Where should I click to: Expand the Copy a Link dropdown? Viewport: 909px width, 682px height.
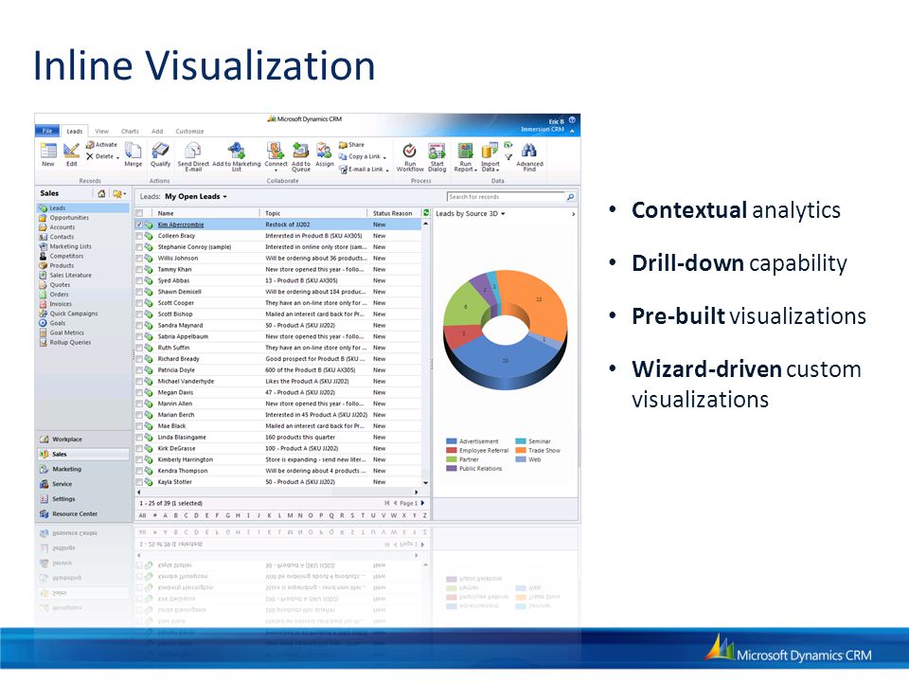pyautogui.click(x=384, y=157)
